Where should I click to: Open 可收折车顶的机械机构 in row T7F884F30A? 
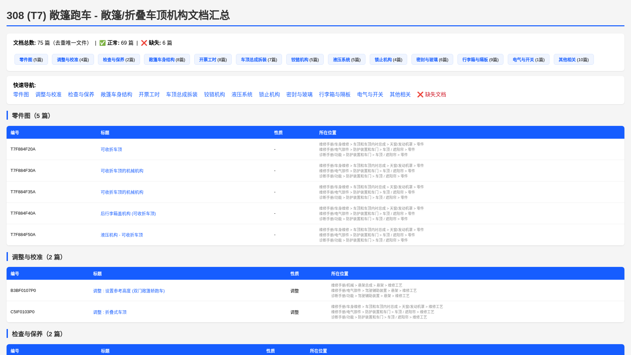point(122,171)
